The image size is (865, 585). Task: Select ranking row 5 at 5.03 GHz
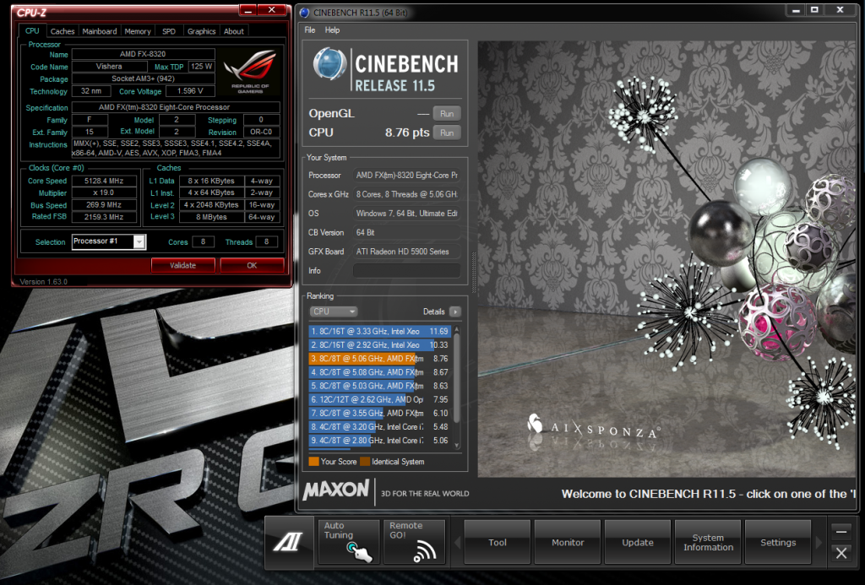[380, 386]
